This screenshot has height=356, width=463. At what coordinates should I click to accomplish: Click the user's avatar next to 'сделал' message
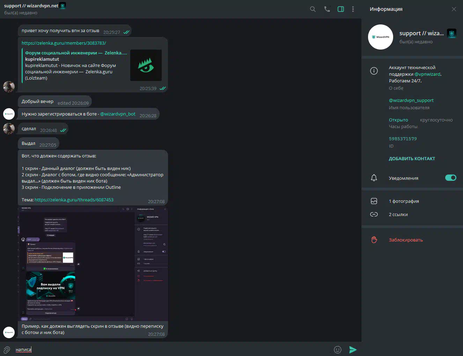[9, 128]
